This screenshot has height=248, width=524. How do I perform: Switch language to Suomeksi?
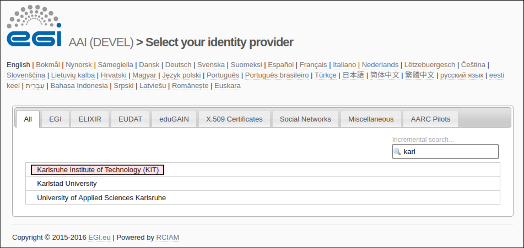246,65
